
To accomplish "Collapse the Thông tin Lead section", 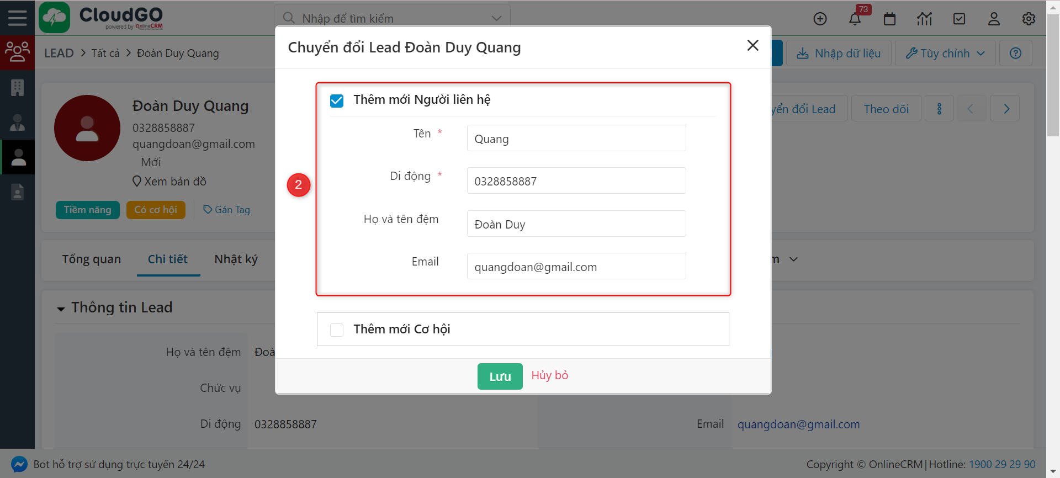I will tap(61, 309).
